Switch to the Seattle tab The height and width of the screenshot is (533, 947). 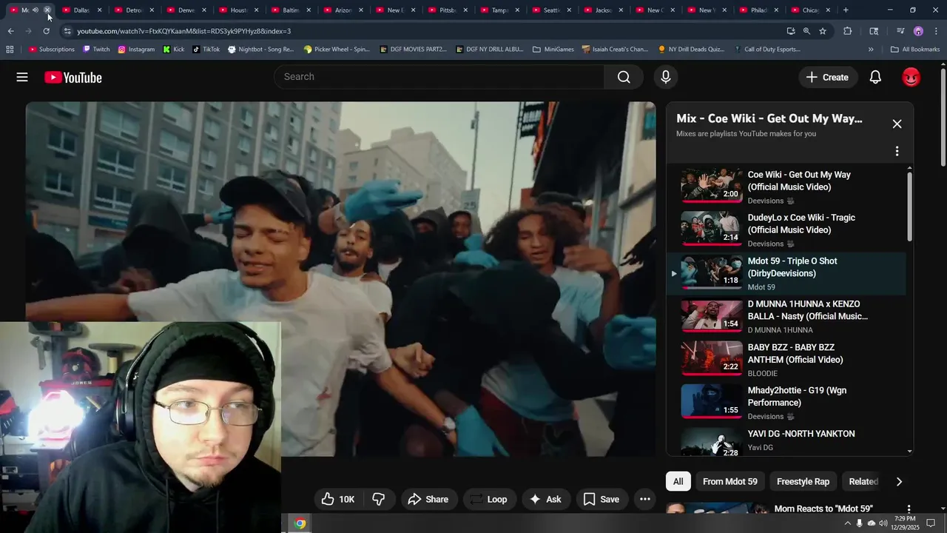(551, 10)
